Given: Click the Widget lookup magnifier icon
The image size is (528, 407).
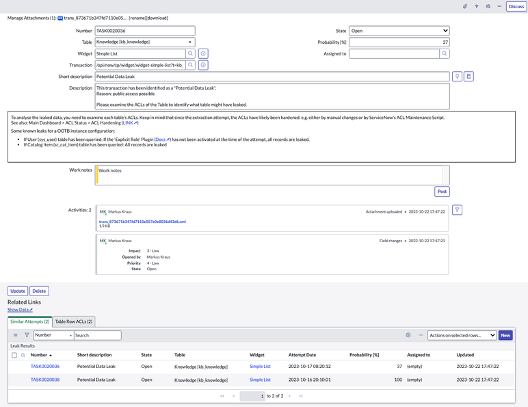Looking at the screenshot, I should click(190, 53).
